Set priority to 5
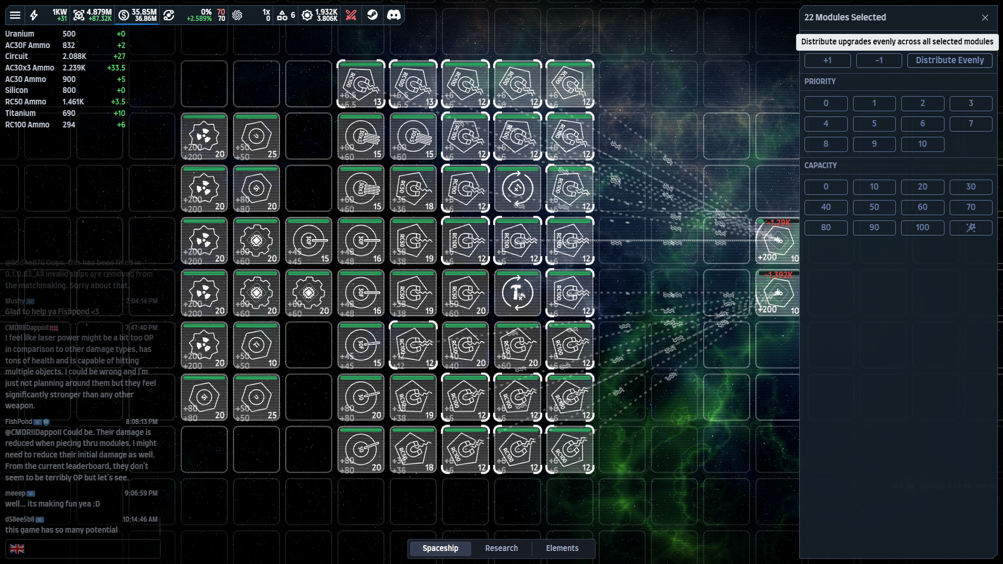1003x564 pixels. (874, 124)
